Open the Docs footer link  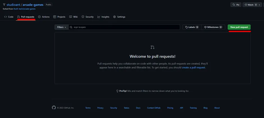coord(138,108)
